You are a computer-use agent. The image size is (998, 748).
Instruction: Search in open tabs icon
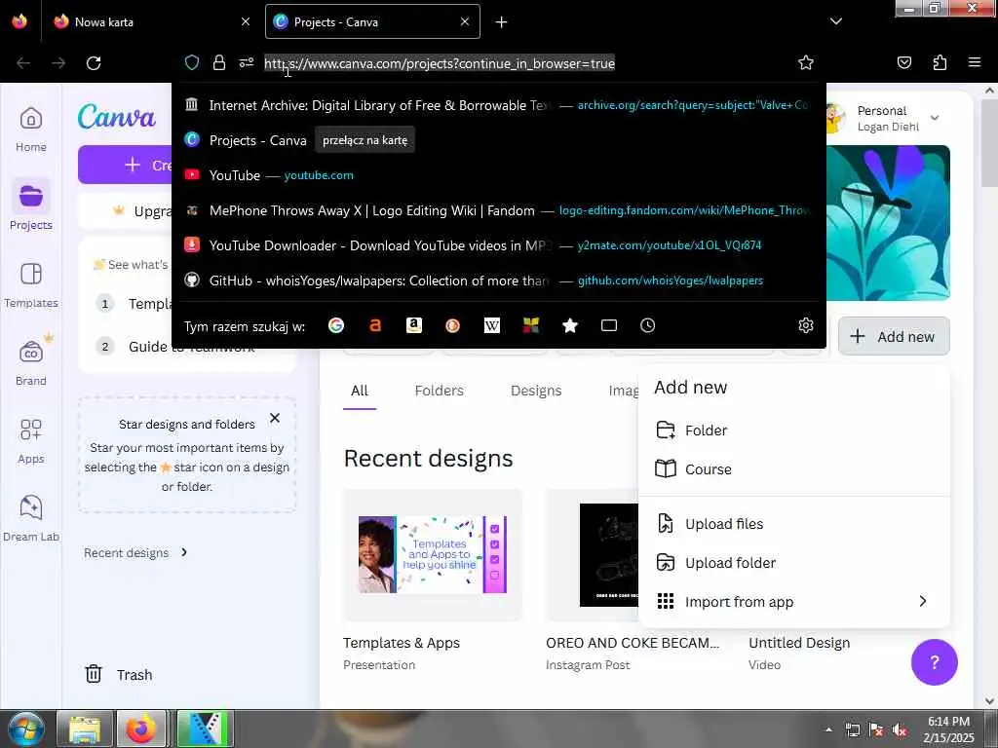coord(608,325)
